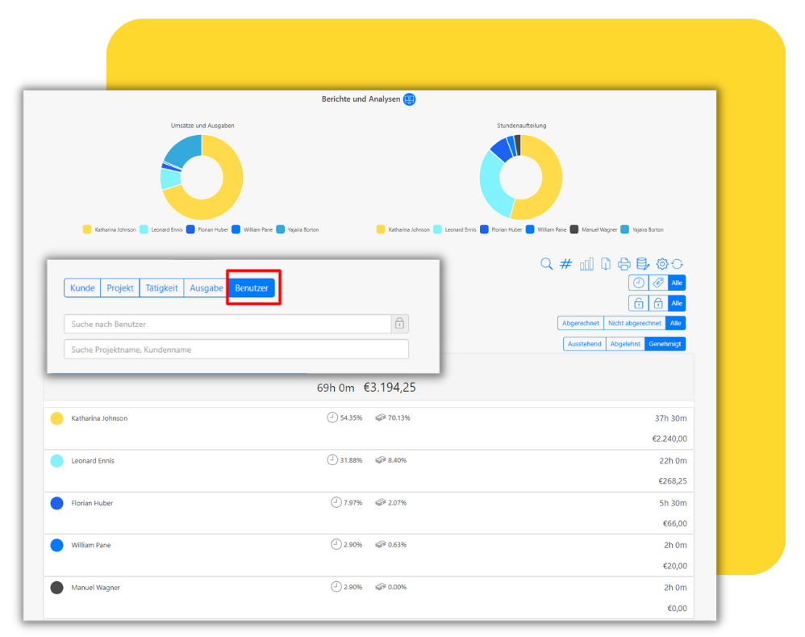Print the report via printer icon
The height and width of the screenshot is (637, 805).
[624, 264]
